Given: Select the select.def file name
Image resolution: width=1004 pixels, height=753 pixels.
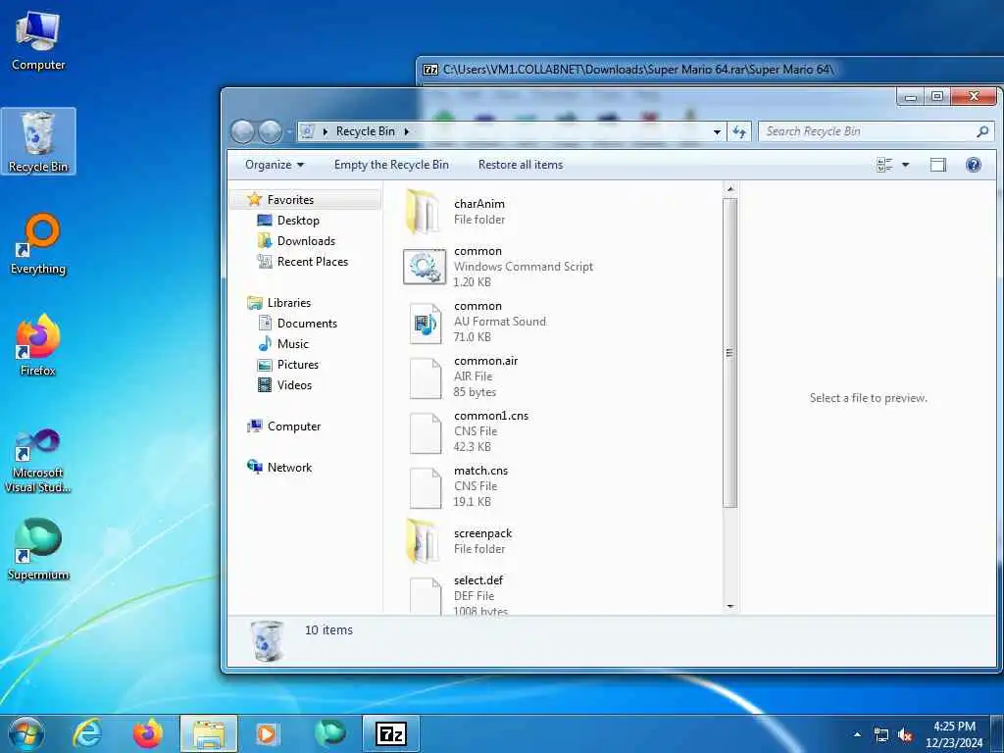Looking at the screenshot, I should coord(478,580).
